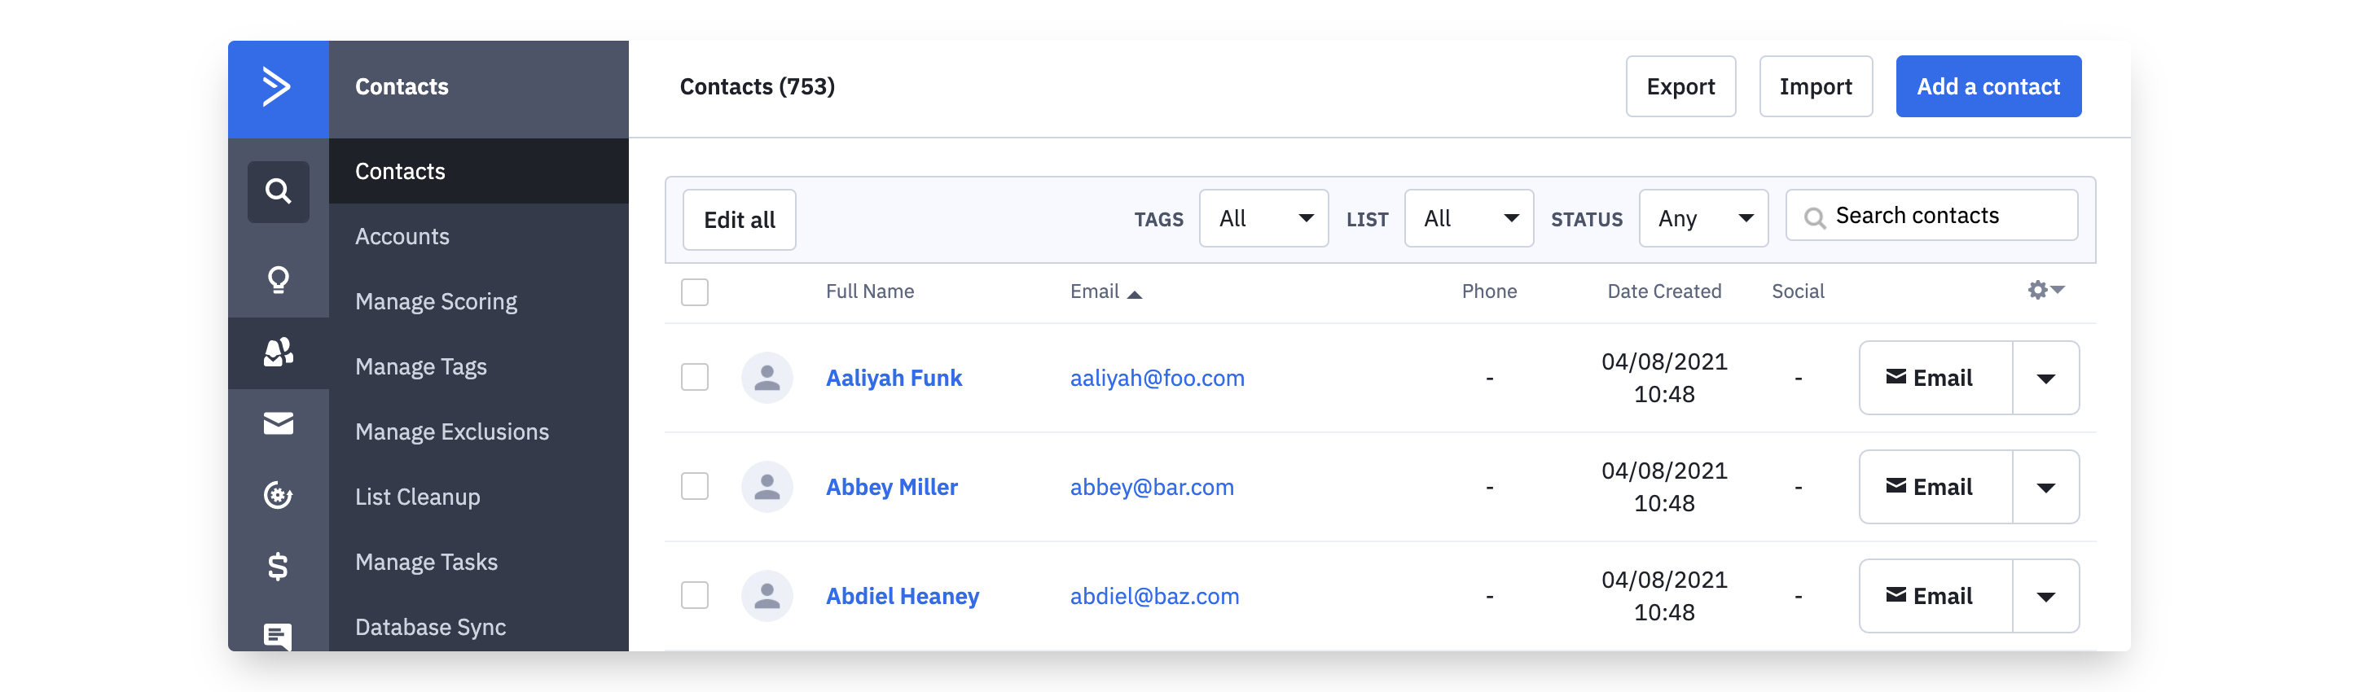Image resolution: width=2359 pixels, height=692 pixels.
Task: Open the Tags filter dropdown
Action: 1263,219
